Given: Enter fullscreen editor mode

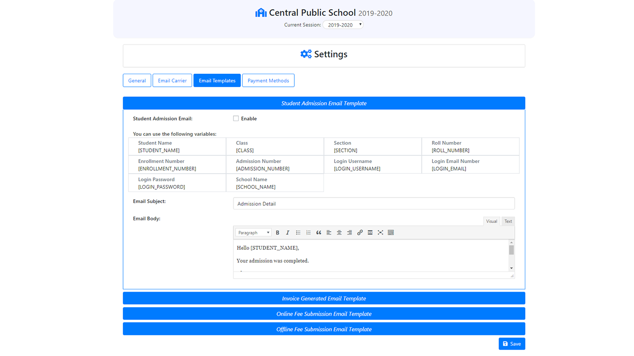Looking at the screenshot, I should coord(380,233).
